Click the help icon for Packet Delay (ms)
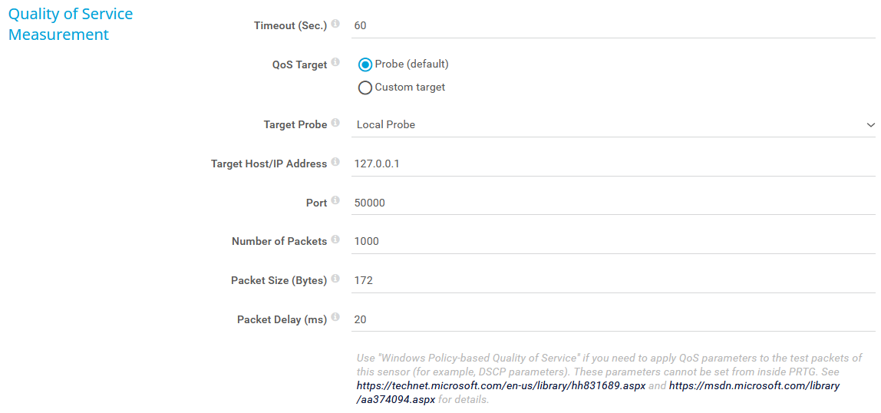The image size is (881, 413). pyautogui.click(x=335, y=319)
